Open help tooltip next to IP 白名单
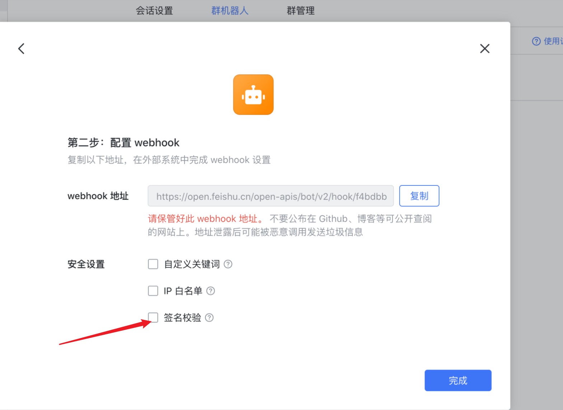 [x=211, y=291]
